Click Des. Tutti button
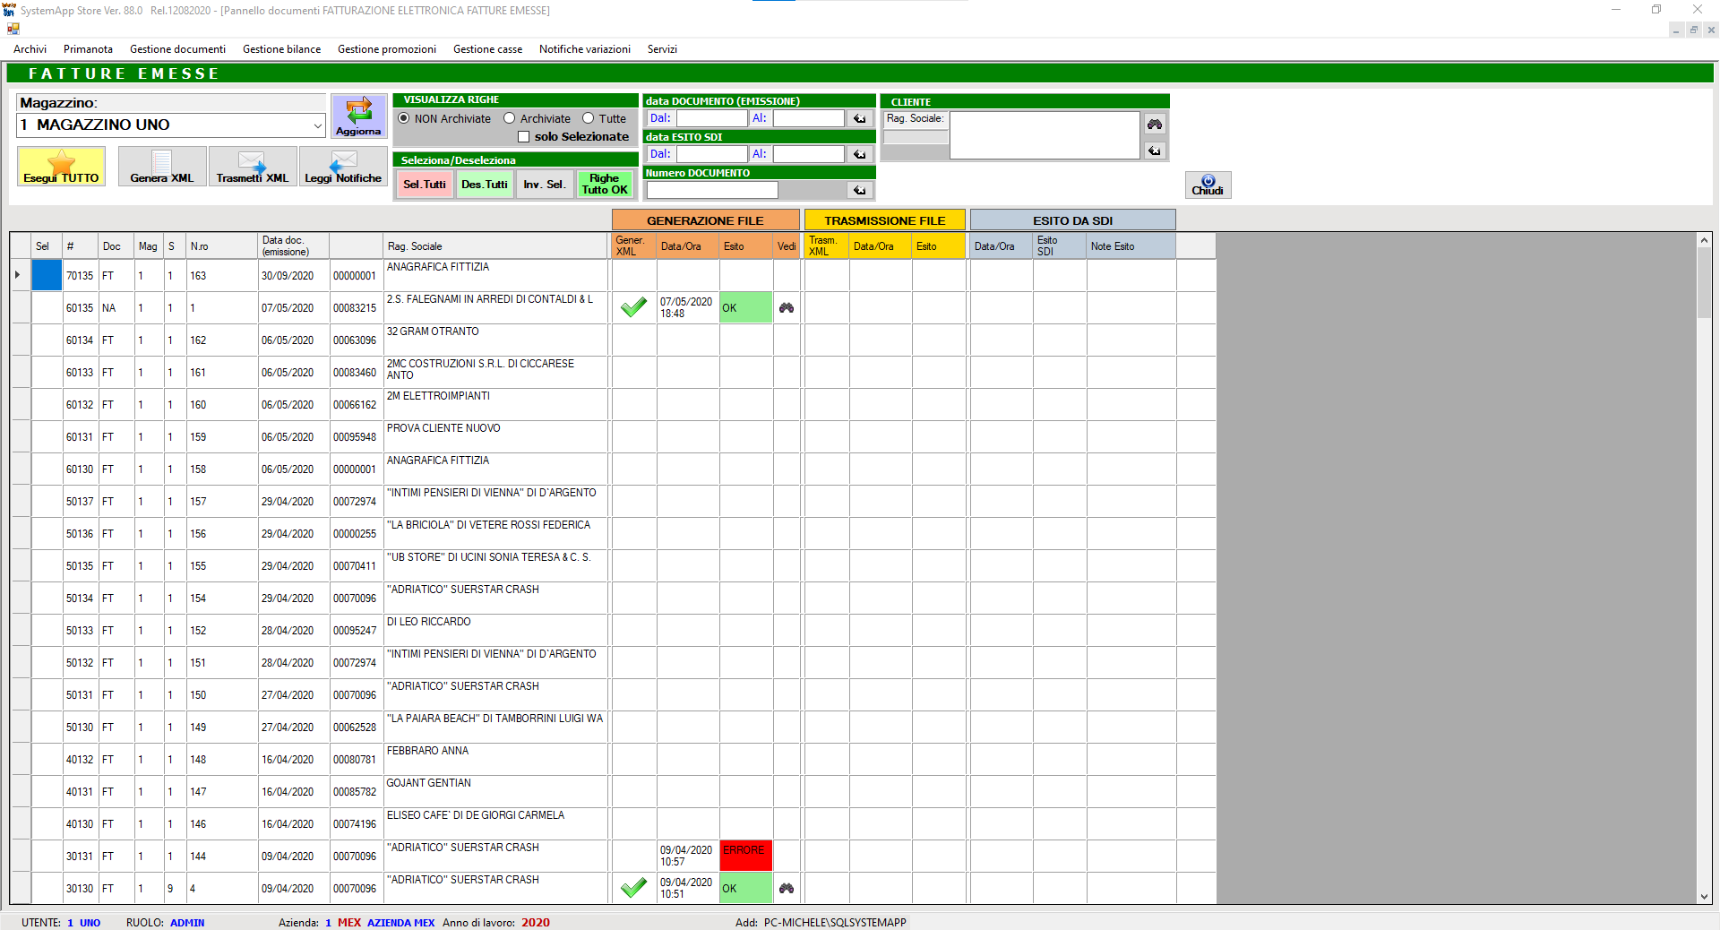The height and width of the screenshot is (930, 1720). pyautogui.click(x=485, y=185)
